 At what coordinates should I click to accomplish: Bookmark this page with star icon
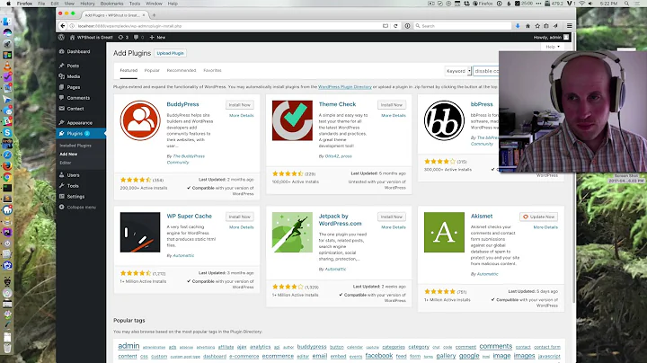coord(537,25)
